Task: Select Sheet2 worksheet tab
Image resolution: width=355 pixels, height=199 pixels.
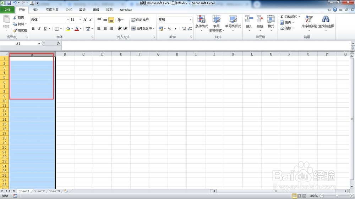Action: (x=39, y=191)
